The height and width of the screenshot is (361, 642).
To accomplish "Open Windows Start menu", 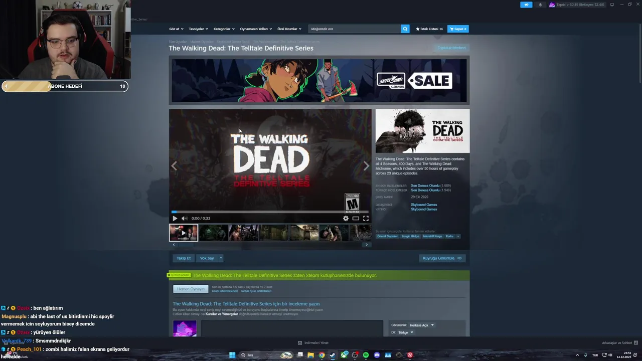I will pos(232,355).
